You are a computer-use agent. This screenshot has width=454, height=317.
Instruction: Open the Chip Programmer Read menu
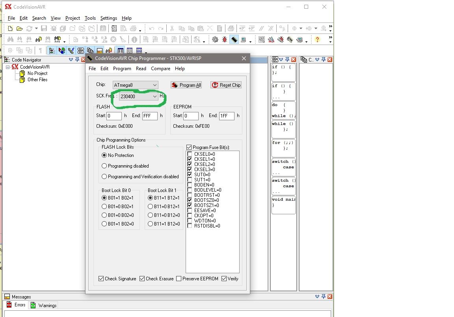pos(141,68)
